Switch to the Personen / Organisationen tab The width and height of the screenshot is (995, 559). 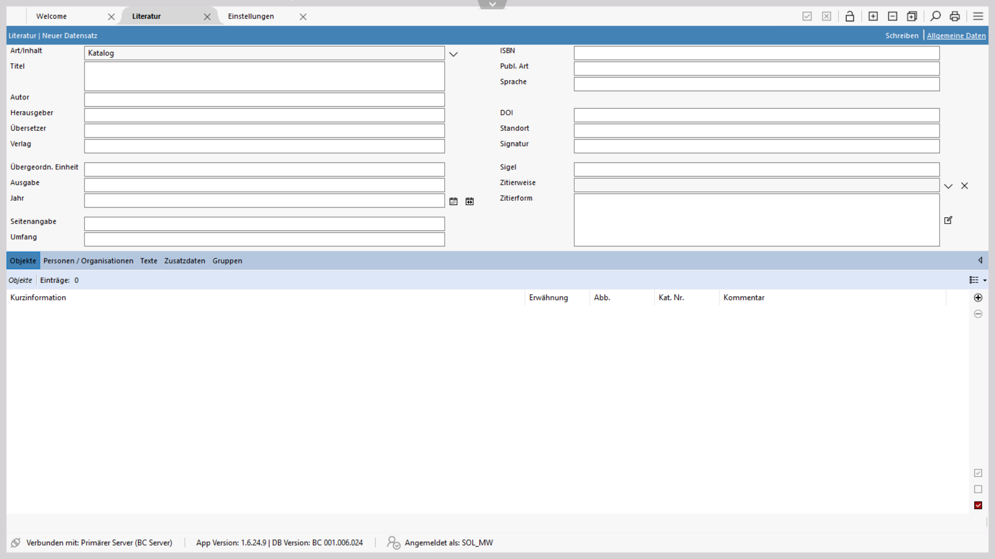point(88,261)
